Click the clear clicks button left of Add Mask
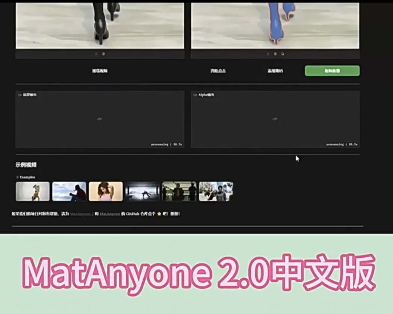Viewport: 393px width, 314px height. pos(218,71)
